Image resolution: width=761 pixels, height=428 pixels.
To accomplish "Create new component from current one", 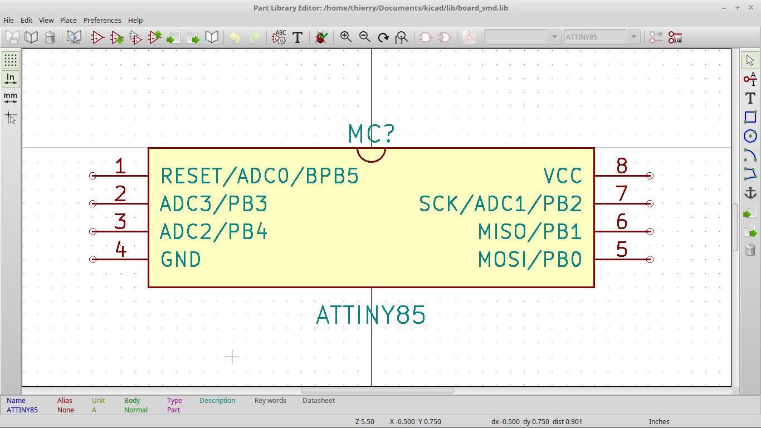I will click(136, 37).
